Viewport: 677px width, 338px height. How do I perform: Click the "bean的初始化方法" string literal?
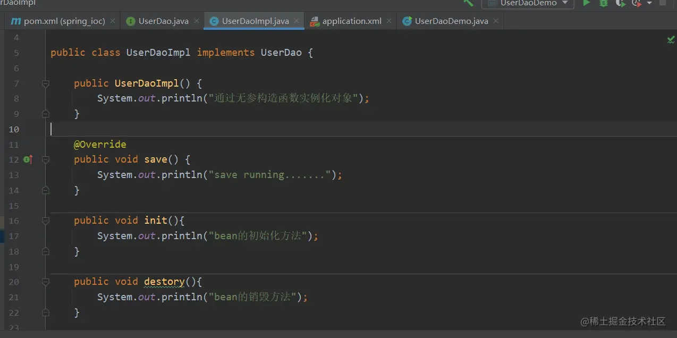coord(259,236)
